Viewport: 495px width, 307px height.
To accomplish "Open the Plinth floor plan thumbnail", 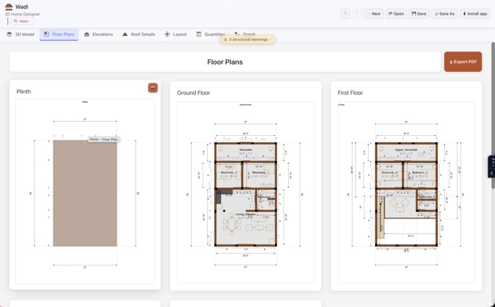I will (x=85, y=192).
